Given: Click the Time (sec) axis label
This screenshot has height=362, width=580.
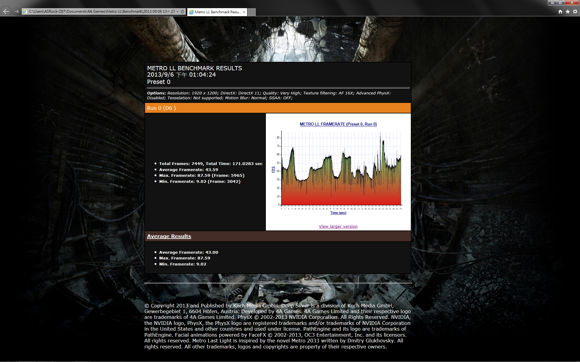Looking at the screenshot, I should (x=338, y=213).
